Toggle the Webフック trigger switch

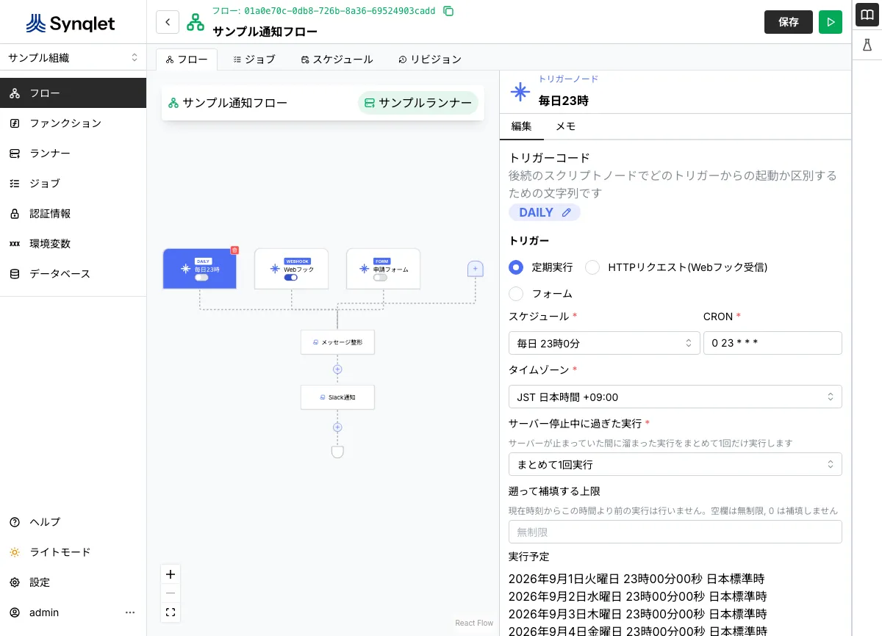(291, 278)
